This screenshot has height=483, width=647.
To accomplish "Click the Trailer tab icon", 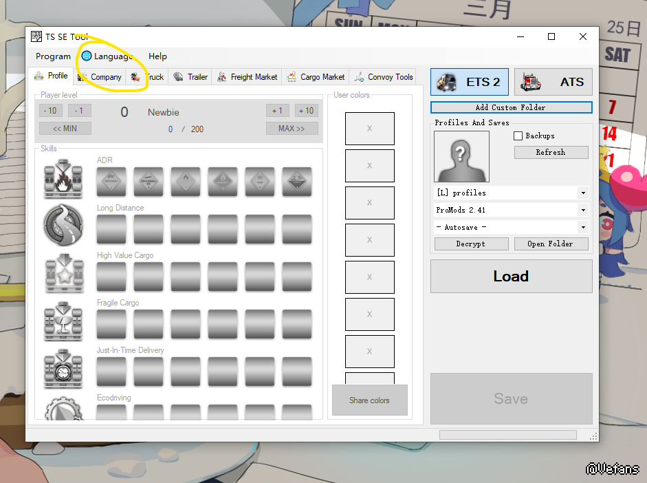I will pos(178,77).
